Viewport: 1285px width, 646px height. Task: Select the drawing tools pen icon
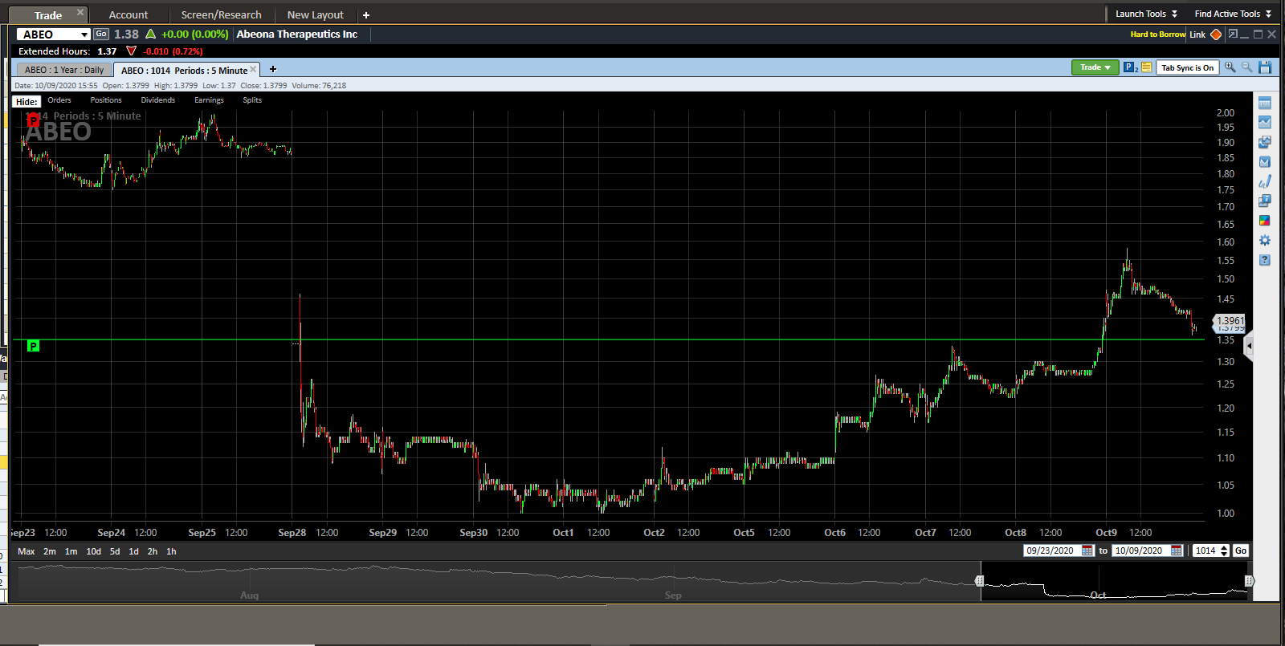coord(1265,182)
